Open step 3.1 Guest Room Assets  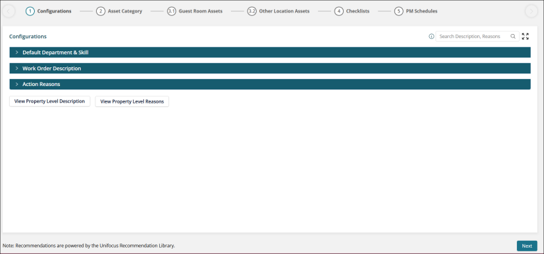click(195, 11)
